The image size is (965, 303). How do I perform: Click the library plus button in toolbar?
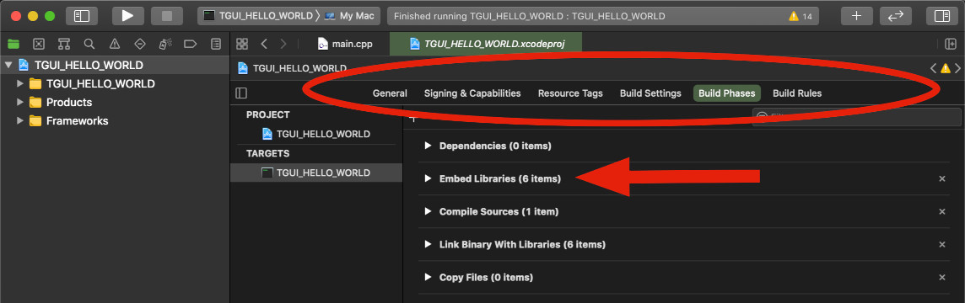[857, 16]
